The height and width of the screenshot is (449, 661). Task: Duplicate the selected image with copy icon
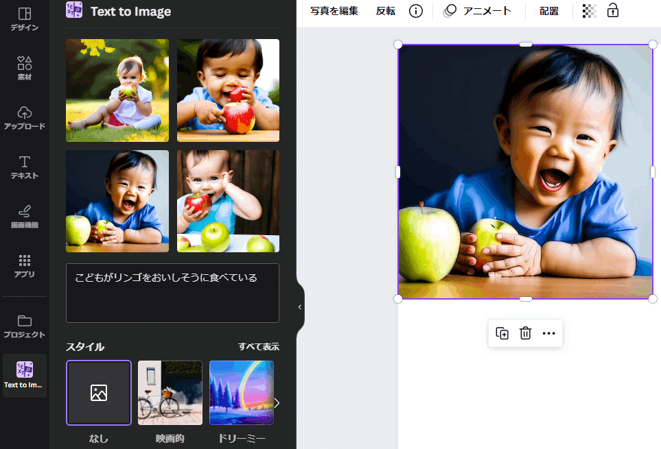point(502,333)
